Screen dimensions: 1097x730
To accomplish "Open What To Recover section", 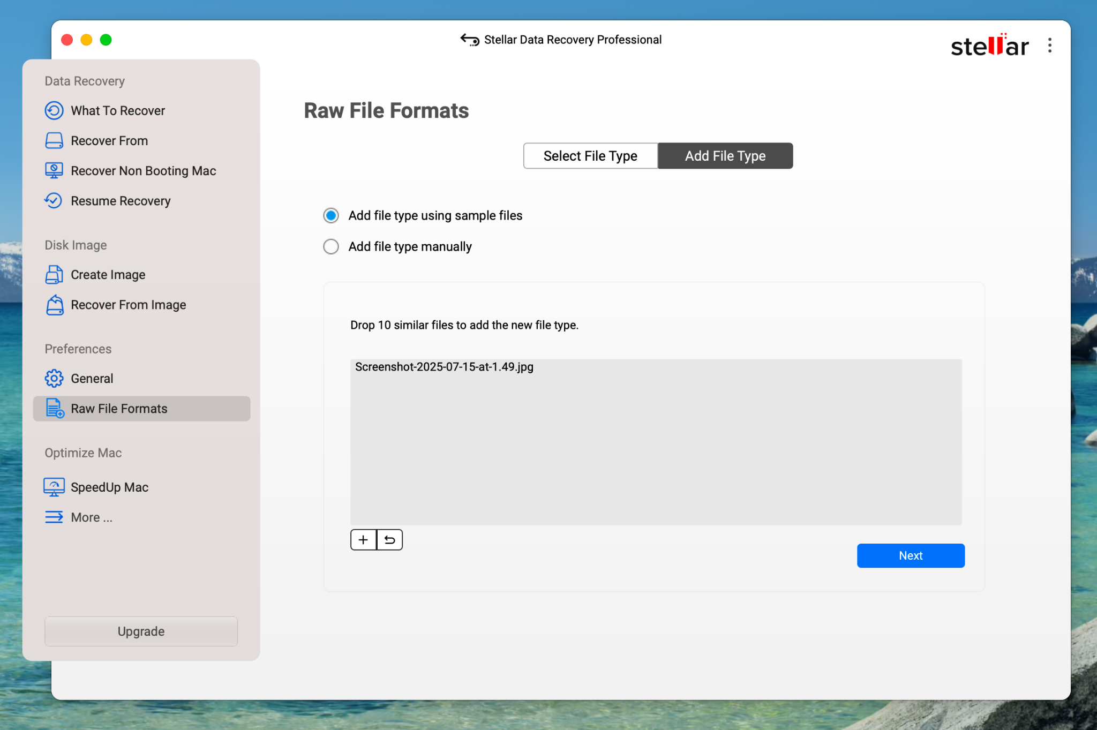I will (118, 111).
